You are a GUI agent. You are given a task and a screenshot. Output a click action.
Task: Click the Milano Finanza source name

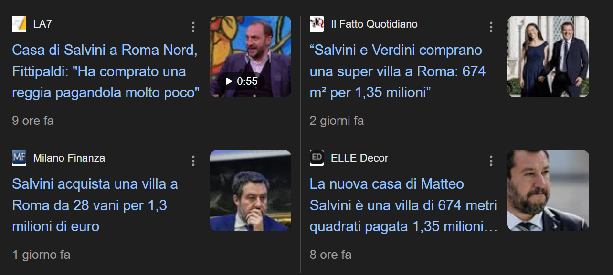(69, 158)
